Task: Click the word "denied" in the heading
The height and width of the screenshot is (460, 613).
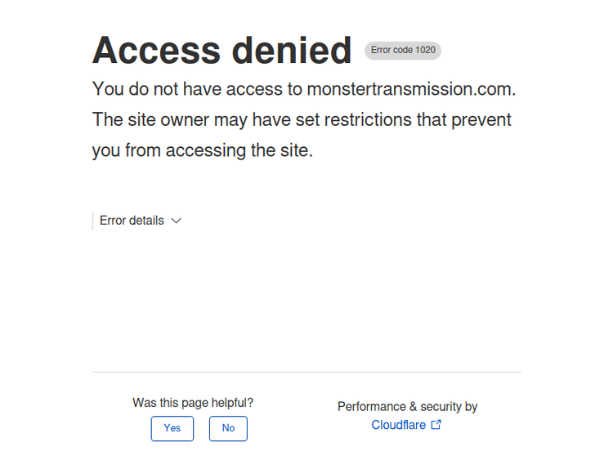Action: (292, 51)
